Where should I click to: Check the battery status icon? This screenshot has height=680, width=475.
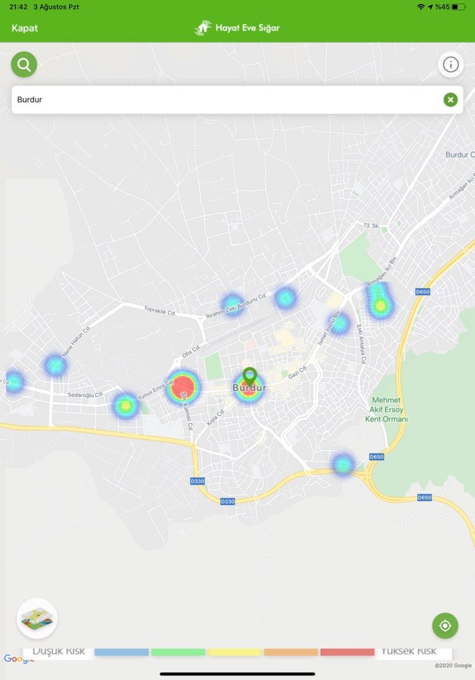(459, 7)
